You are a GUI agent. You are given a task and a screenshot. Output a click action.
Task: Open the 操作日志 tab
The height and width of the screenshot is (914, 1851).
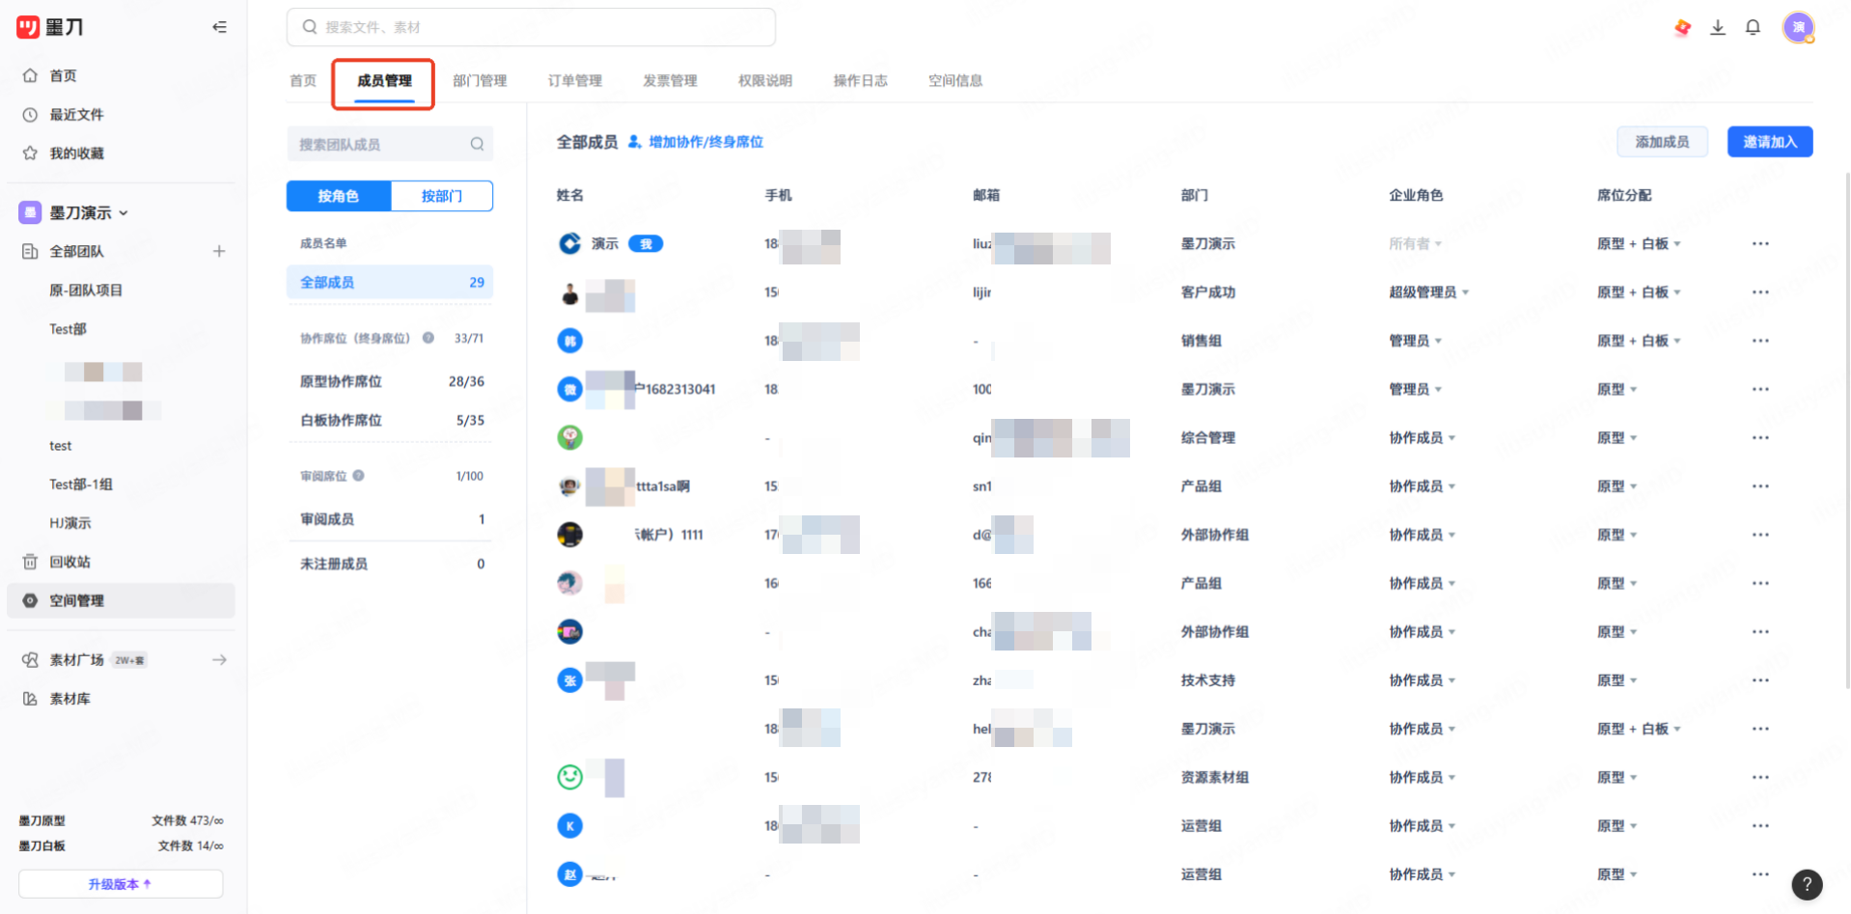pos(861,81)
